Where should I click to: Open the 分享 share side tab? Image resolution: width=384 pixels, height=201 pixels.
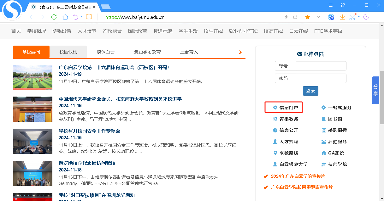point(375,90)
